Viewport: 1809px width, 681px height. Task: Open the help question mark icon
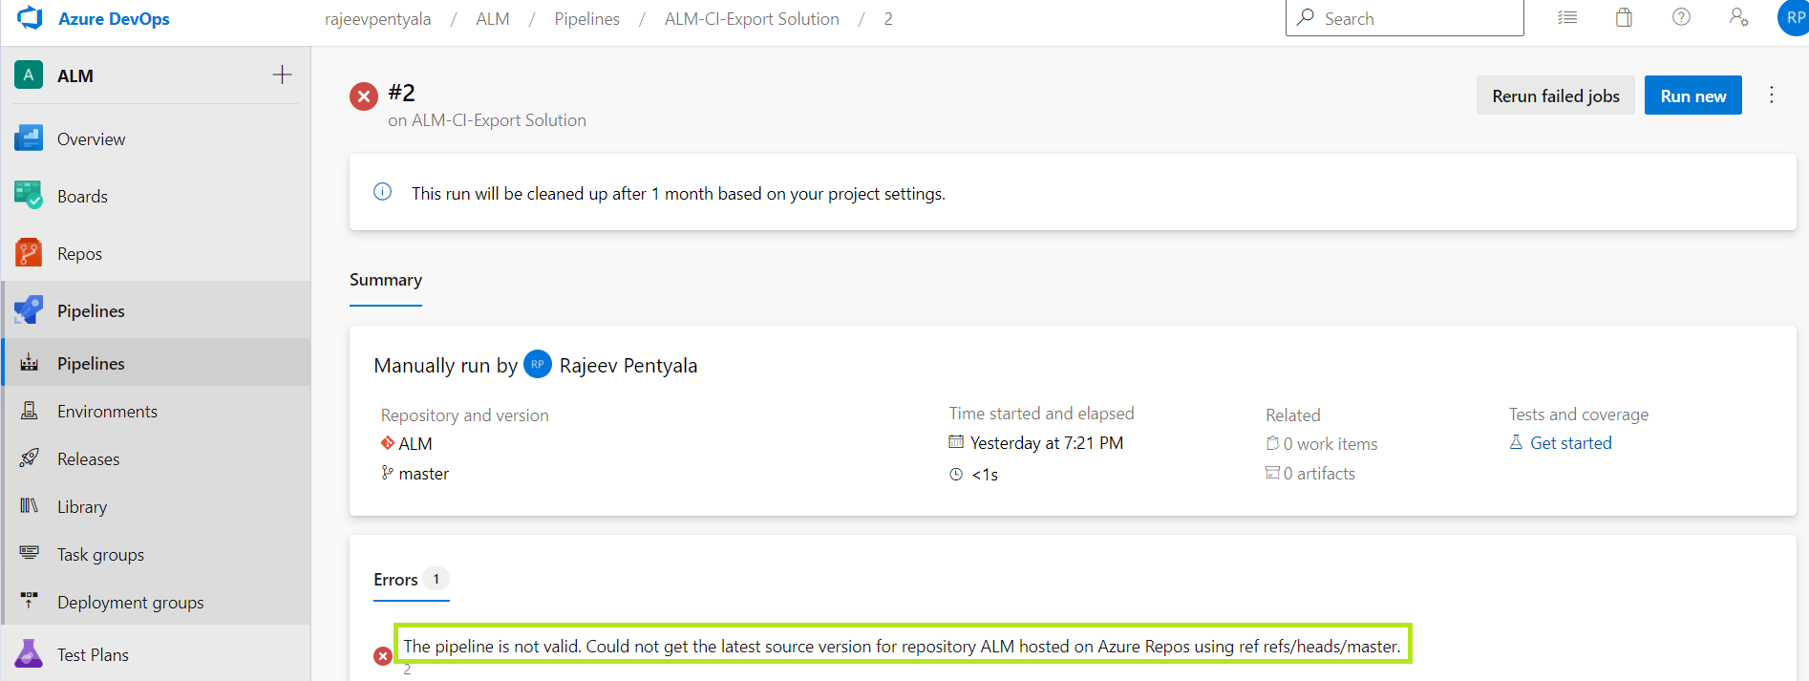click(1681, 17)
